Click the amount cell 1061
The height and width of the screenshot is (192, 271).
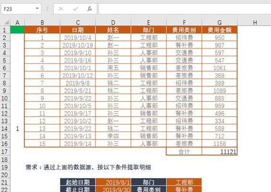click(x=220, y=68)
